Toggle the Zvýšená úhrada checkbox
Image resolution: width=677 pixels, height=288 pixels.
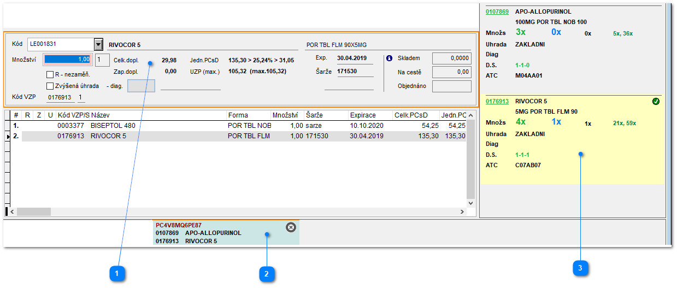tap(50, 86)
